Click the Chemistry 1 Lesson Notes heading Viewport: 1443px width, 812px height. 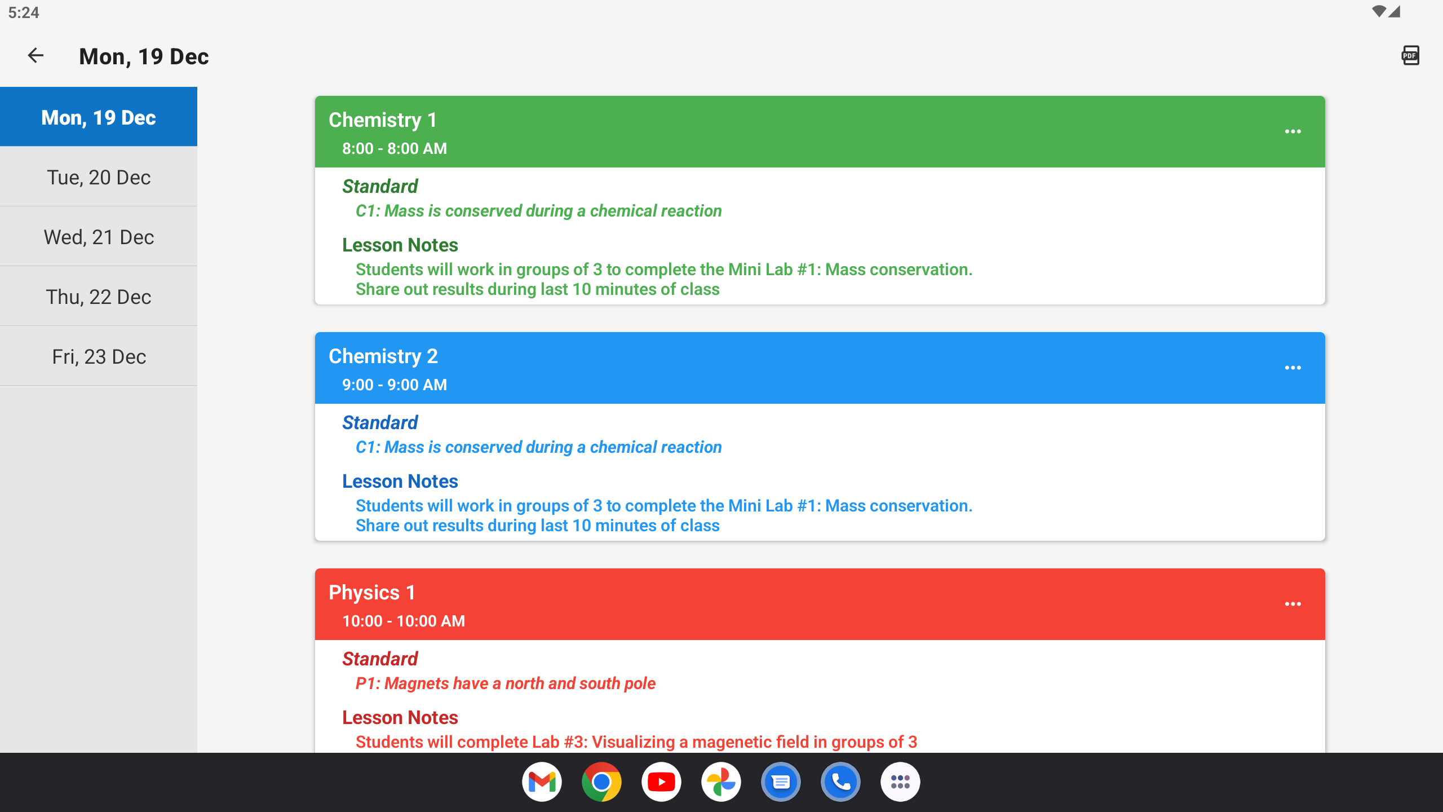pyautogui.click(x=400, y=245)
